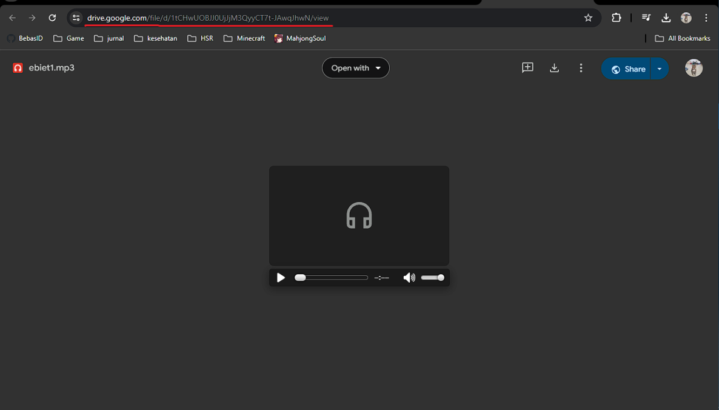Open the browser Extensions puzzle icon

click(x=616, y=18)
